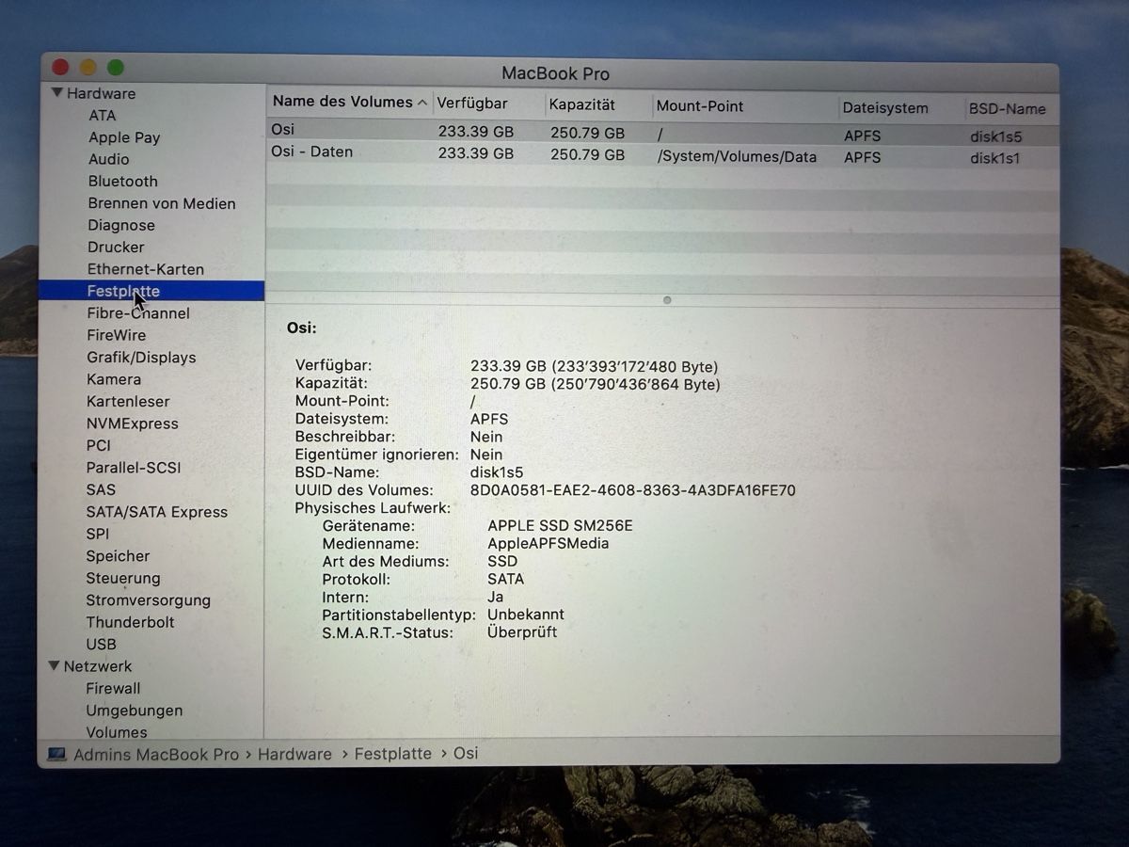
Task: Click the disk1s5 cell in the table
Action: [x=996, y=136]
